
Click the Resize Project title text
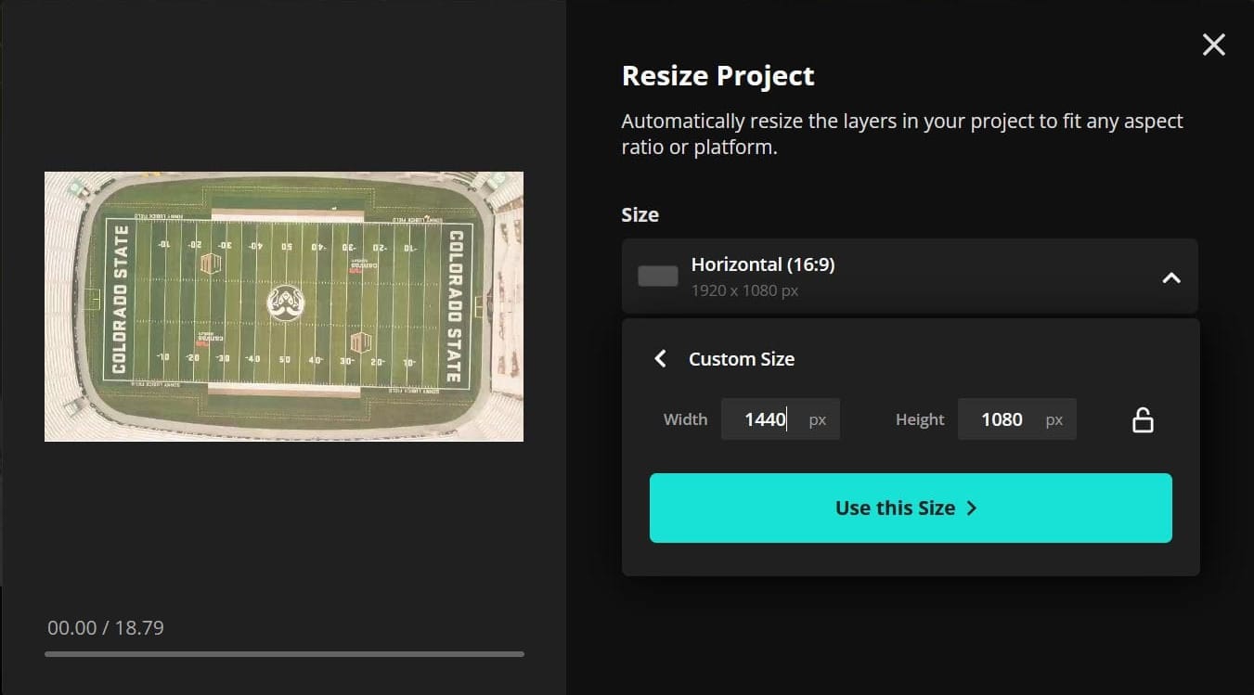717,75
